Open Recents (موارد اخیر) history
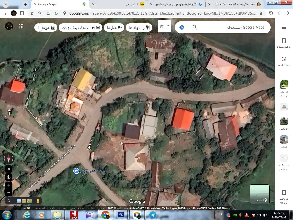 (x=284, y=61)
